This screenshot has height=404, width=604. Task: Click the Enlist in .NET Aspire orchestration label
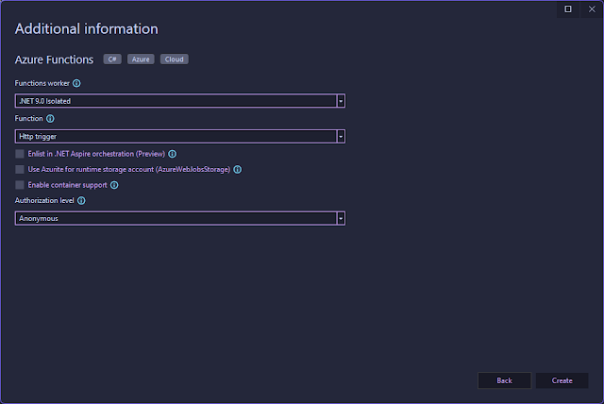(x=96, y=154)
